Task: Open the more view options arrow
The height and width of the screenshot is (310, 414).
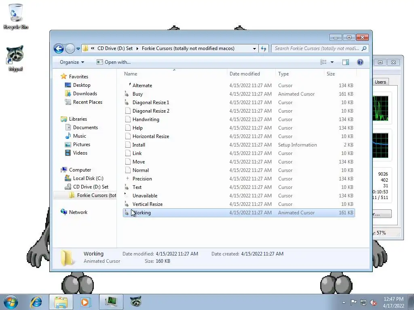Action: coord(332,62)
